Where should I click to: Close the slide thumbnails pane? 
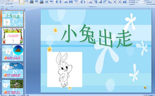point(24,9)
